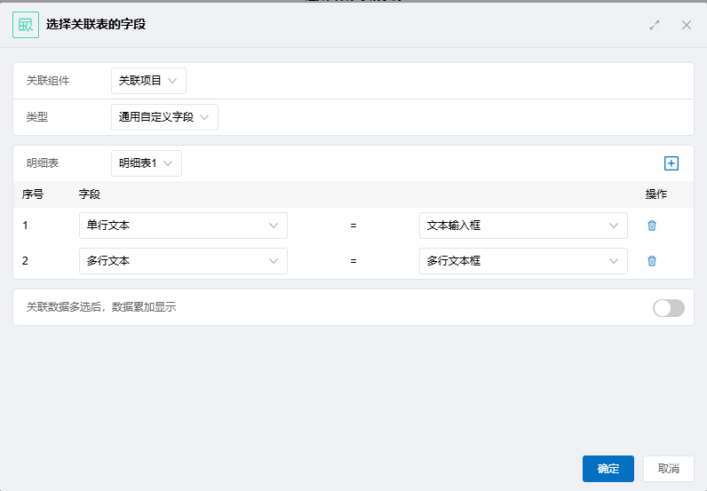Open the 多行文本 field dropdown
Image resolution: width=707 pixels, height=491 pixels.
click(x=183, y=261)
